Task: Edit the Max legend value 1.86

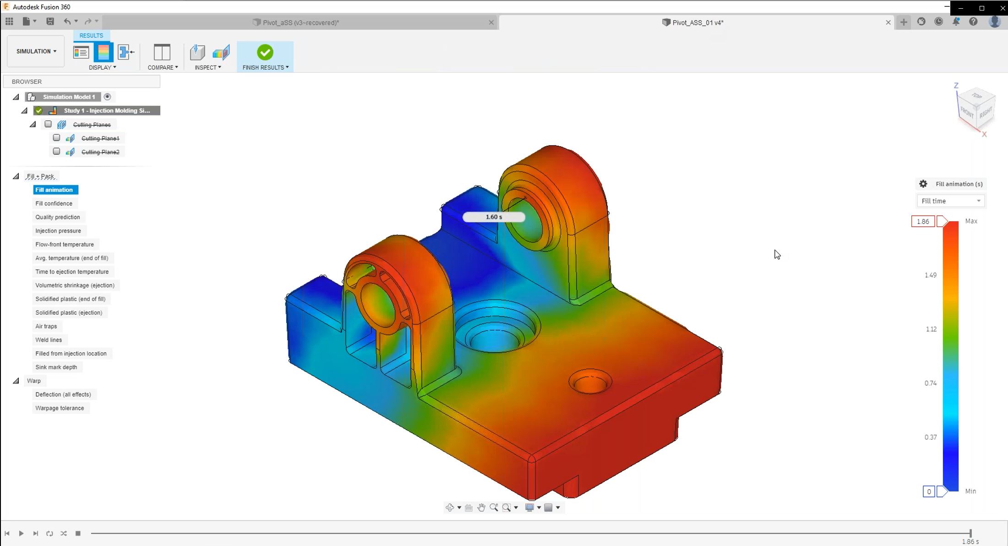Action: pos(923,221)
